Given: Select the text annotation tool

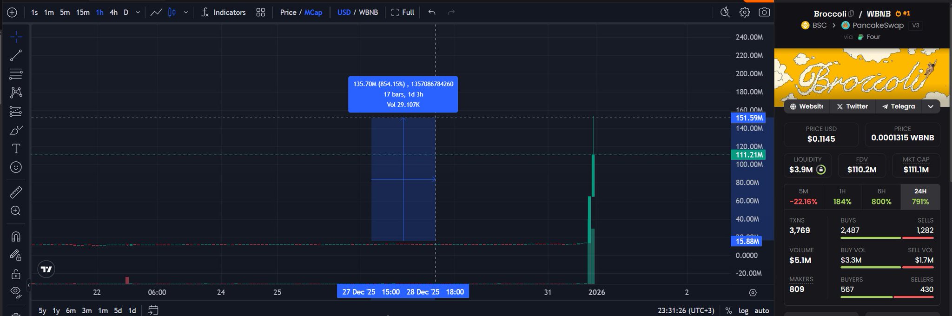Looking at the screenshot, I should tap(16, 149).
